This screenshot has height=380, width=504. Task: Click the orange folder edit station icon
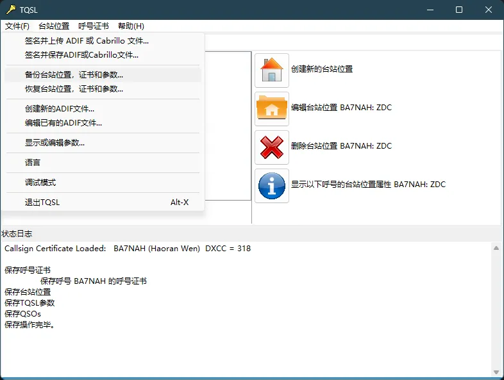pyautogui.click(x=272, y=108)
